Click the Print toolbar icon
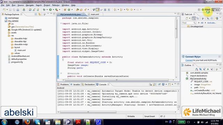Screen dimensions: 223x125 click(18, 10)
